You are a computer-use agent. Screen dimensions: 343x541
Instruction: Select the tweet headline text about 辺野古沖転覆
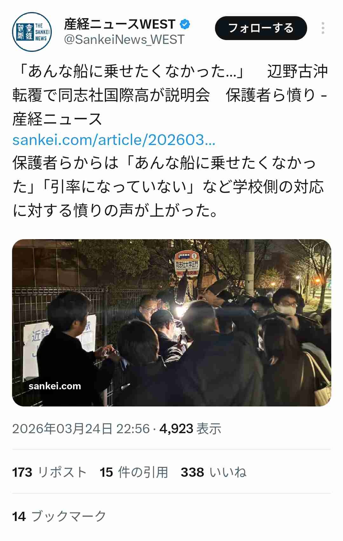pyautogui.click(x=170, y=83)
